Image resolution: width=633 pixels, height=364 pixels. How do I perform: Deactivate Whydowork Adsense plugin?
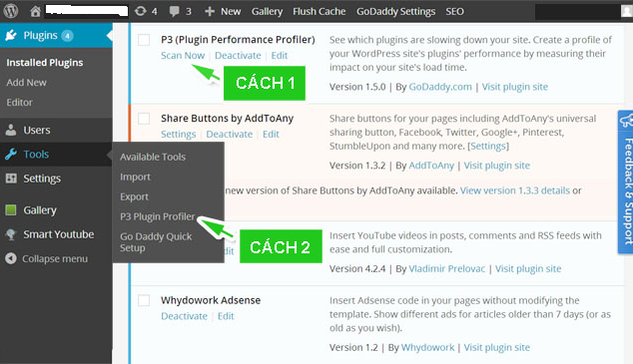click(184, 316)
